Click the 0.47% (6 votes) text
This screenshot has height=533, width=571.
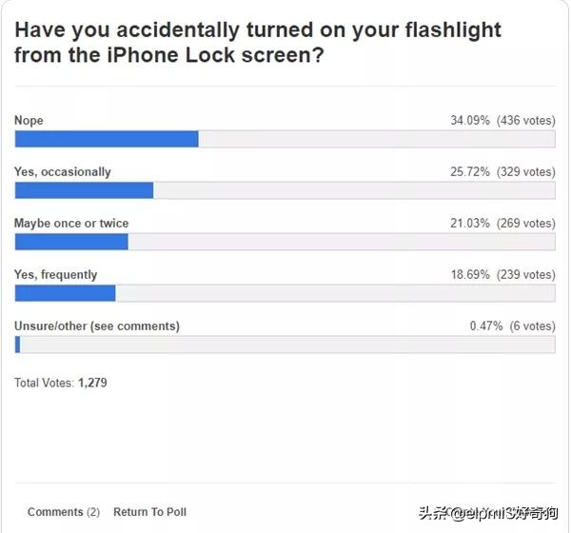pyautogui.click(x=511, y=326)
